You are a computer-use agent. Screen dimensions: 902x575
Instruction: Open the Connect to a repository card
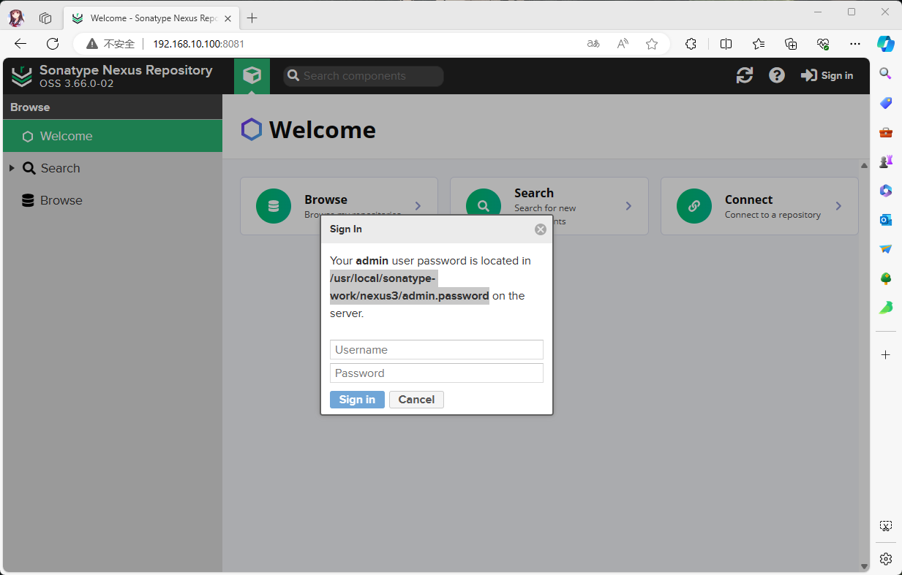[x=759, y=206]
